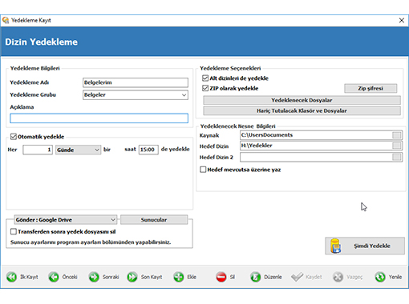Disable Otomatik yedekle checkbox
The image size is (409, 304).
pyautogui.click(x=14, y=137)
